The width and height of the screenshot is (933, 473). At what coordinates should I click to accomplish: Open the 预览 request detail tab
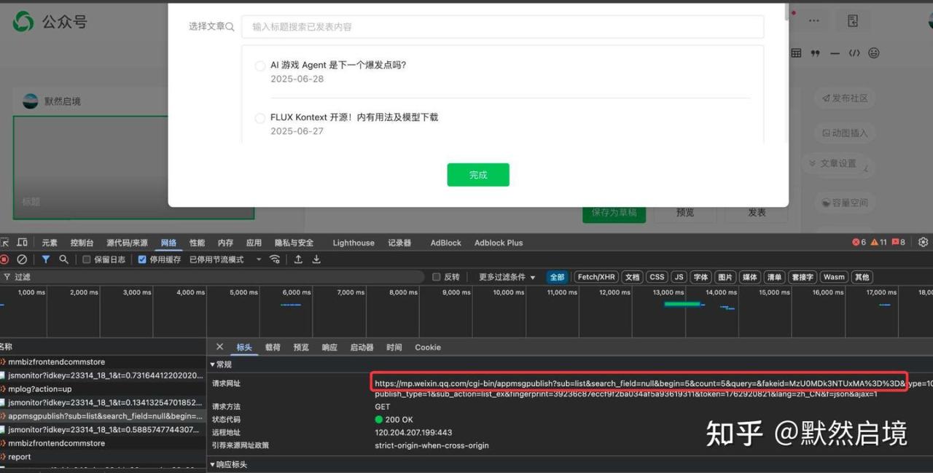pos(301,348)
